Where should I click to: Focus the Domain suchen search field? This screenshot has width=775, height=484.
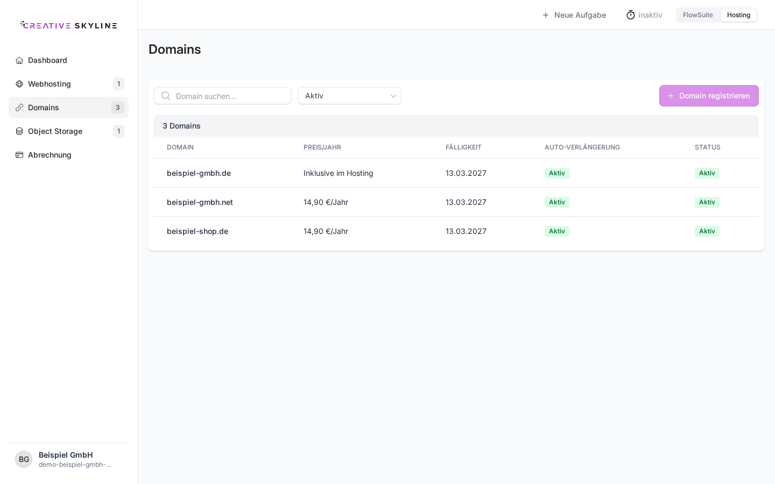(223, 96)
